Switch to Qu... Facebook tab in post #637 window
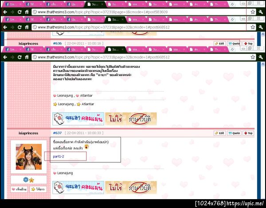Screen dimensions: 266x208 (74, 50)
